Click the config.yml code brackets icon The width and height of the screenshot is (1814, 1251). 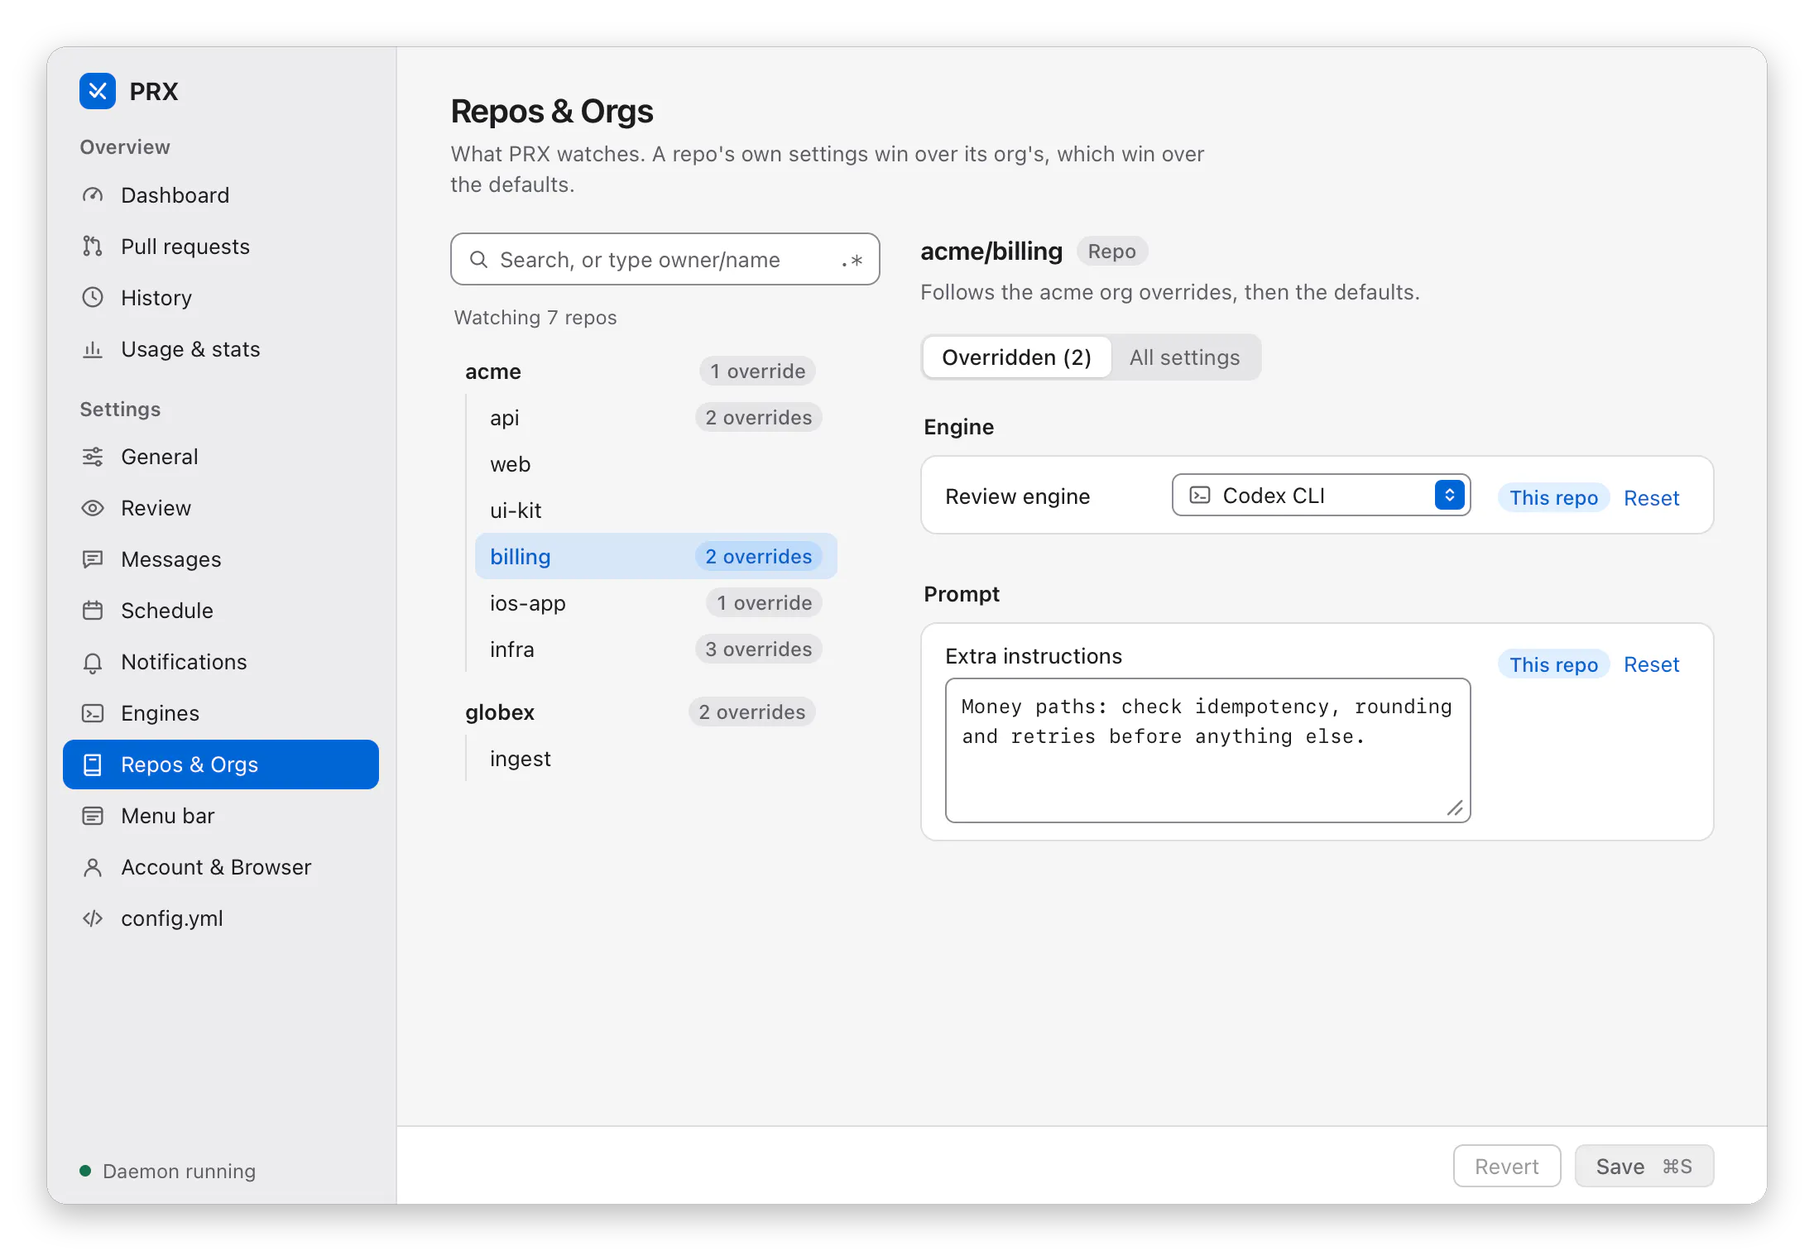pos(93,918)
